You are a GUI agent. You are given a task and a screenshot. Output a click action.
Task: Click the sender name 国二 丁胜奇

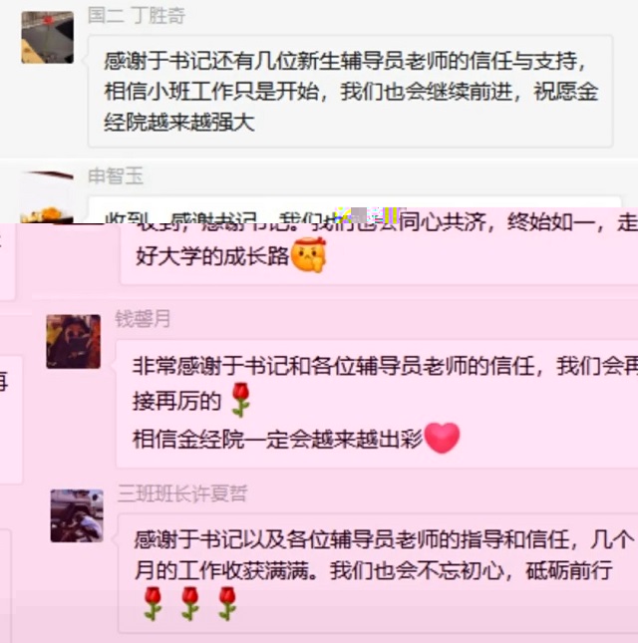click(137, 16)
